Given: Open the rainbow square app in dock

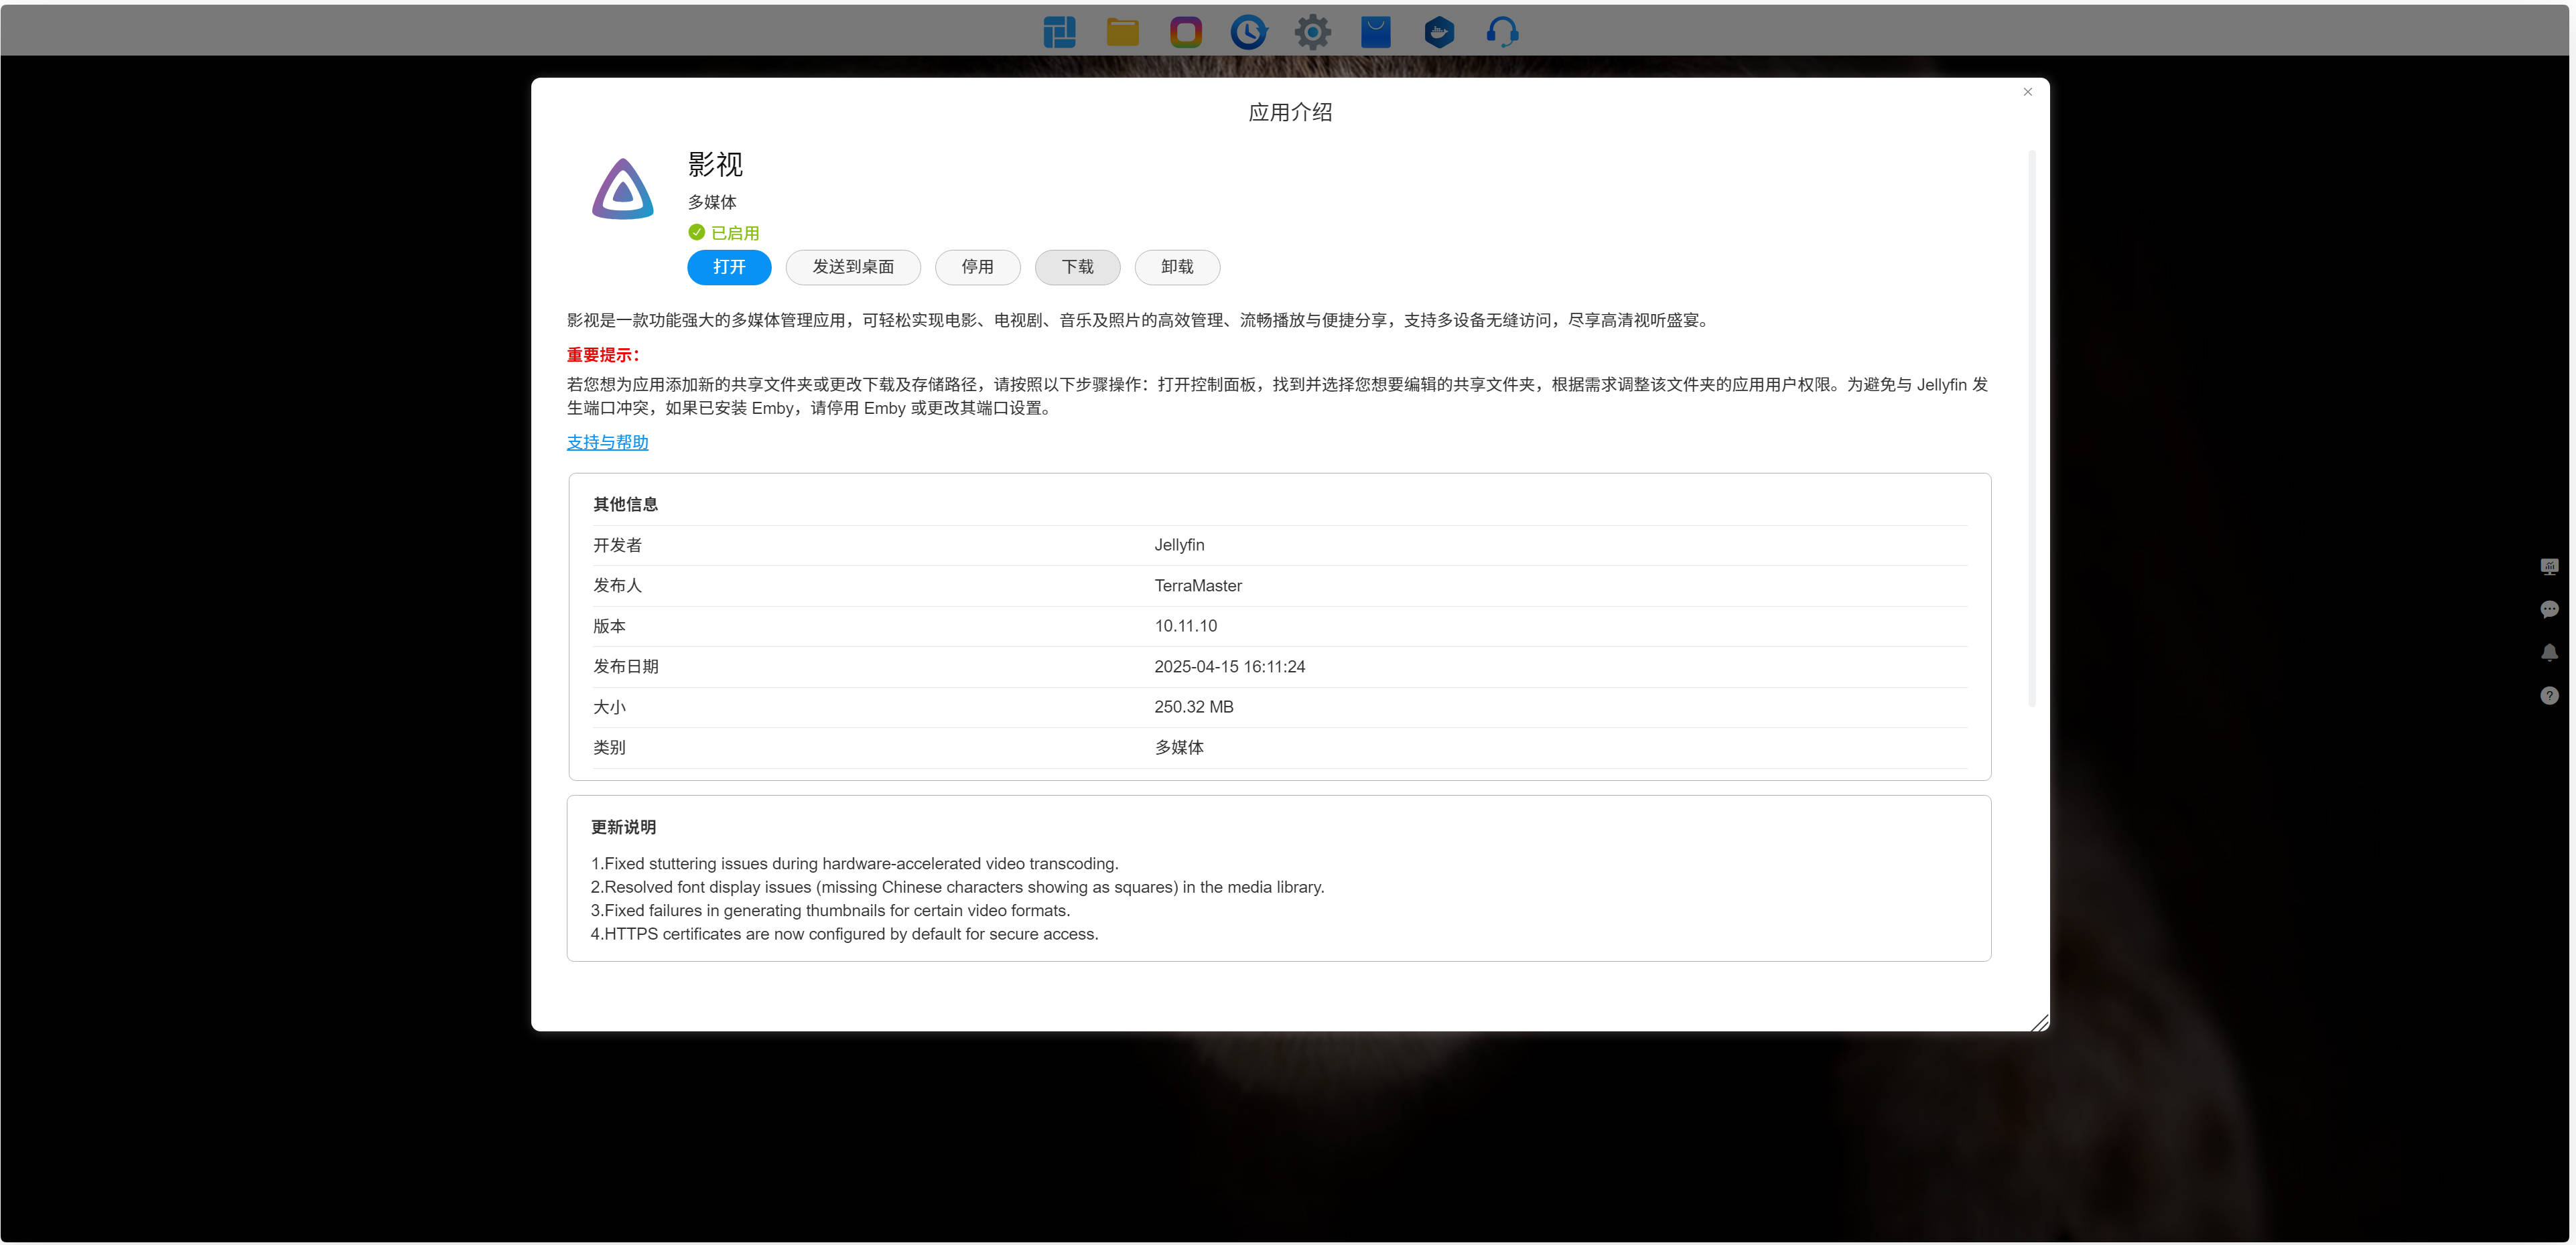Looking at the screenshot, I should (1186, 32).
